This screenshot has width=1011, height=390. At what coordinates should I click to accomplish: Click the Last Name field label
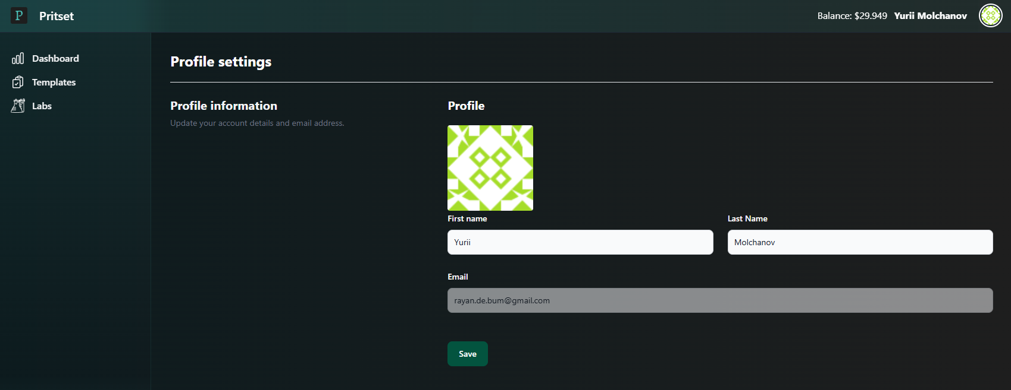click(747, 218)
